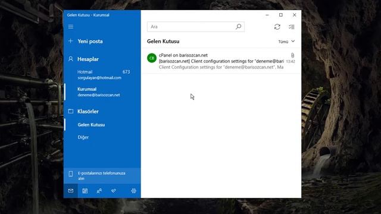Switch to the Mail app icon
Screen dimensions: 381x214
[x=71, y=191]
